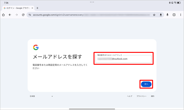
Task: Close the ログイン - Google アカウント tab
Action: tap(32, 8)
